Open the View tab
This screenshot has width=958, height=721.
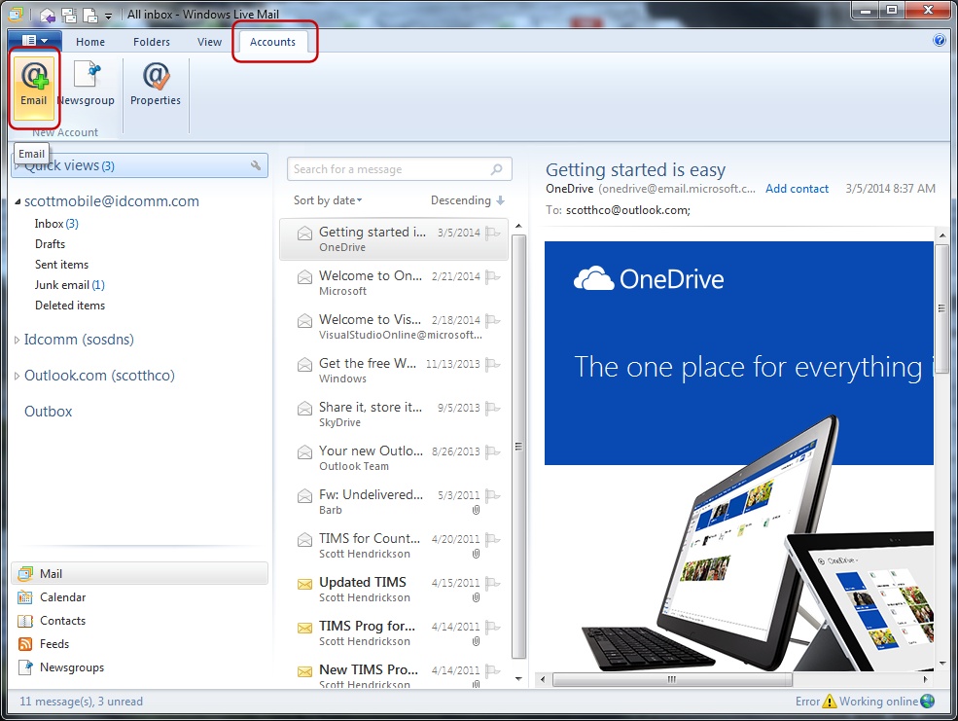point(209,42)
